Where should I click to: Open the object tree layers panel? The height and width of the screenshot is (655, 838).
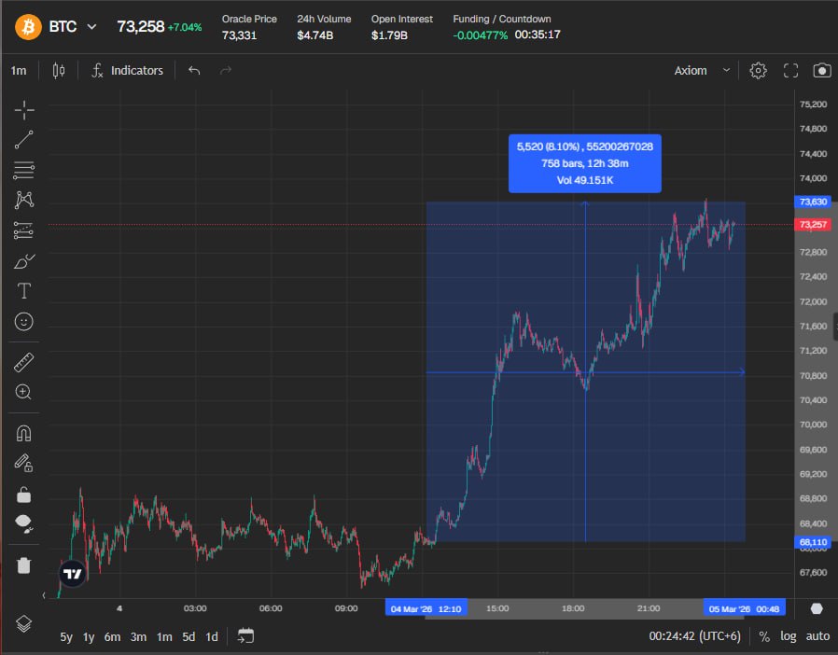coord(24,623)
